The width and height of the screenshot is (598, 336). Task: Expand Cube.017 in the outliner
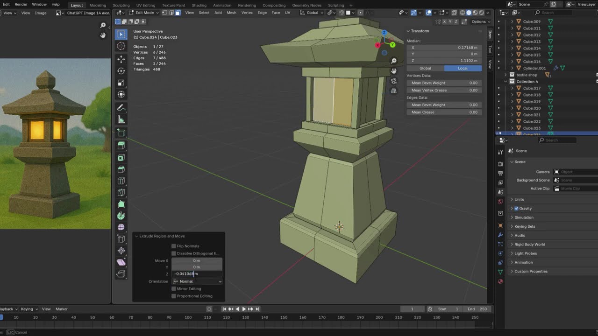512,88
